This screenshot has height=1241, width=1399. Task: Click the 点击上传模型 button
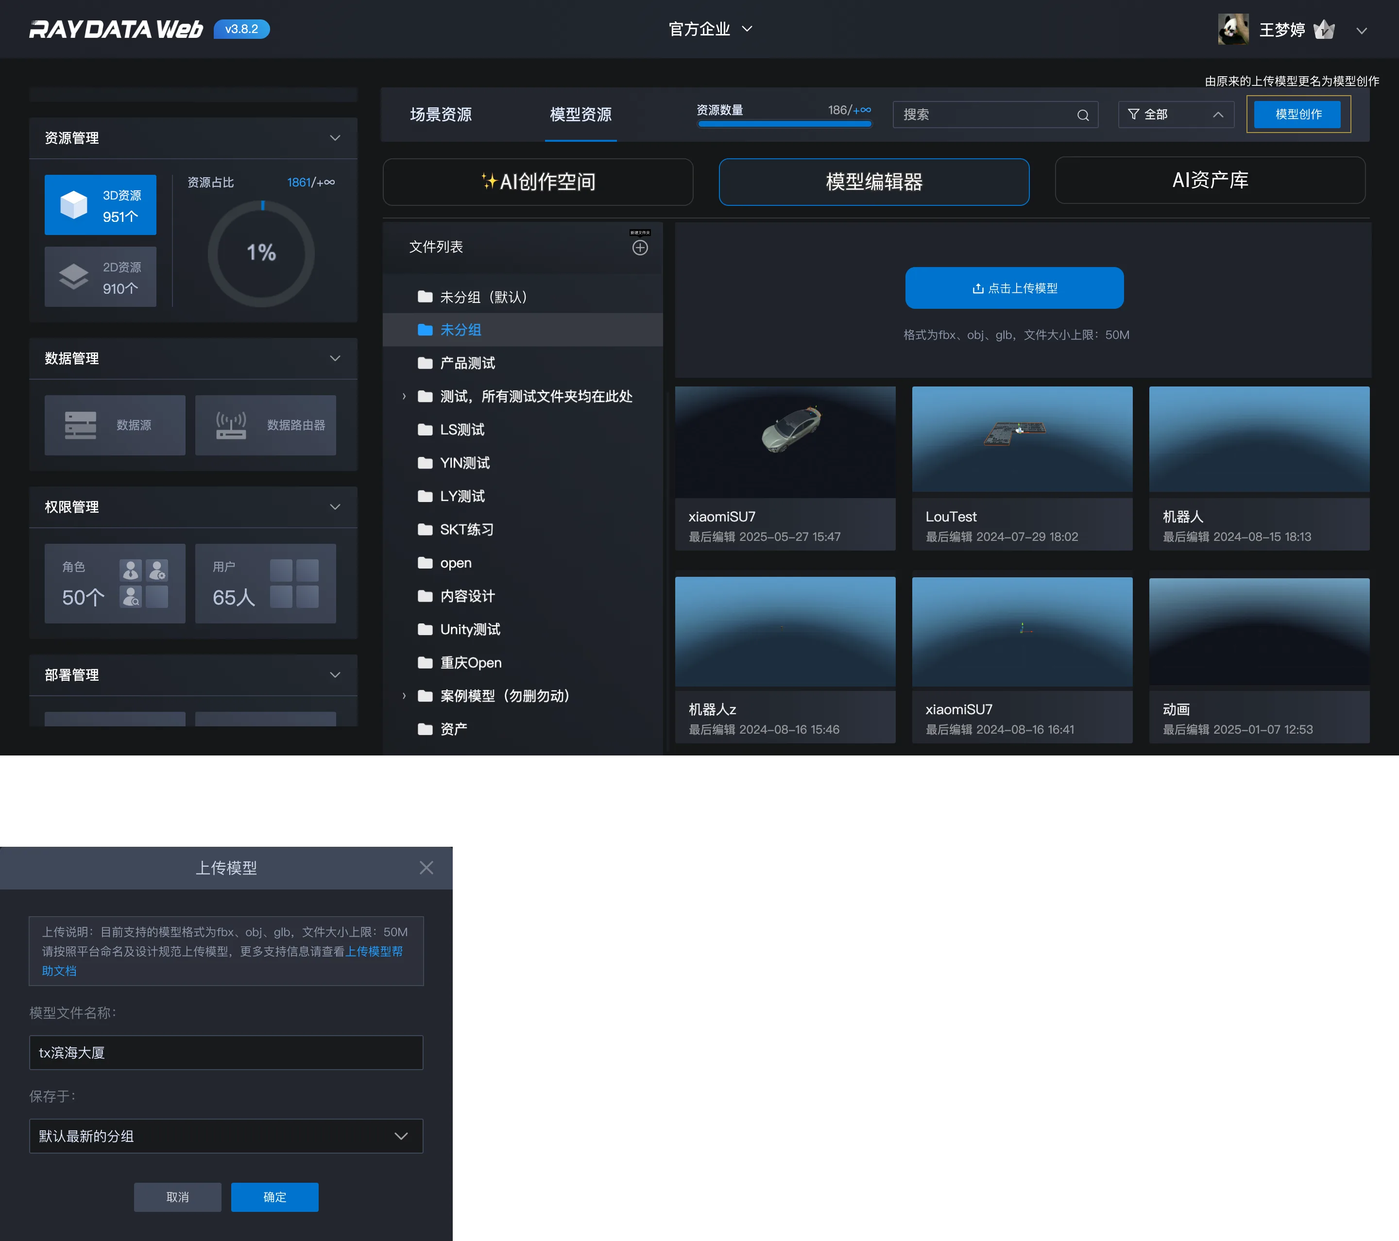click(1014, 288)
